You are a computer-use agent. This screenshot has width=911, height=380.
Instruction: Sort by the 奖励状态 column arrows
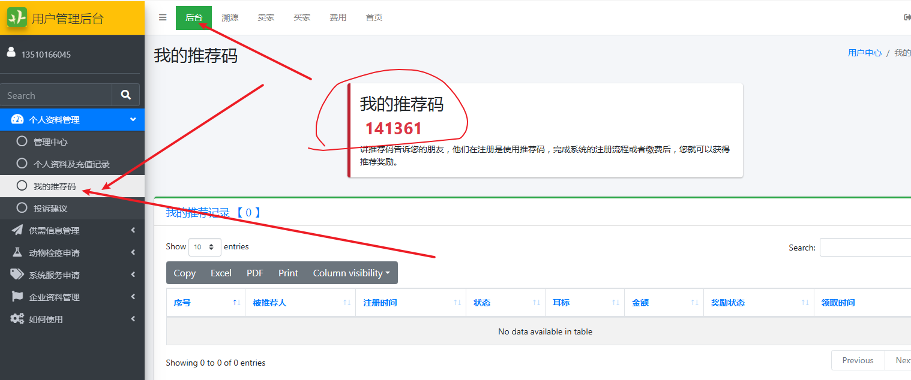click(x=805, y=303)
